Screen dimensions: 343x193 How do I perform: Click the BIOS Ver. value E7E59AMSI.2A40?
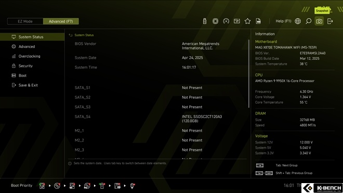(312, 53)
